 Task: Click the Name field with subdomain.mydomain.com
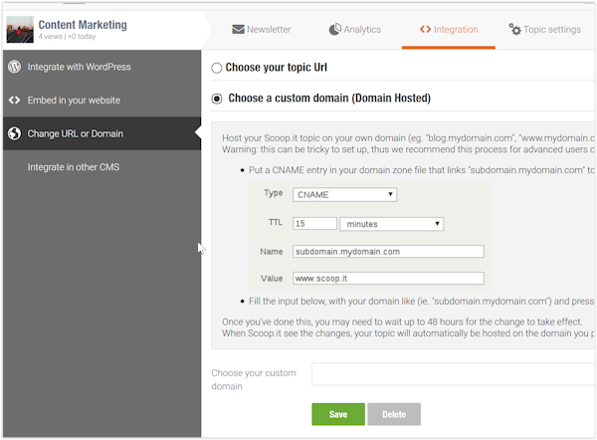pyautogui.click(x=387, y=252)
